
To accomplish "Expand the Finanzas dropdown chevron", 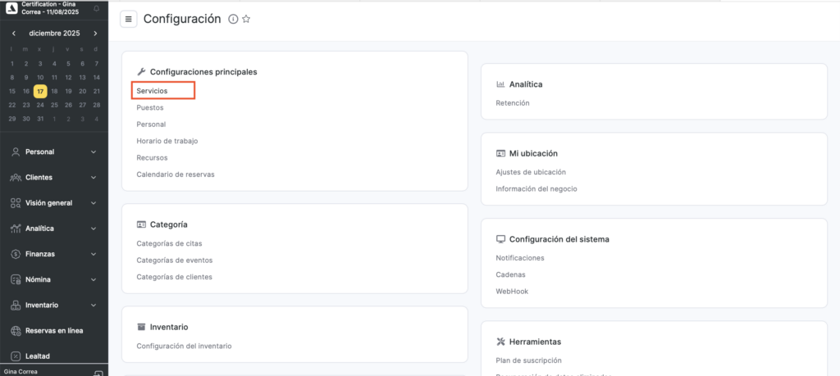I will pos(94,254).
